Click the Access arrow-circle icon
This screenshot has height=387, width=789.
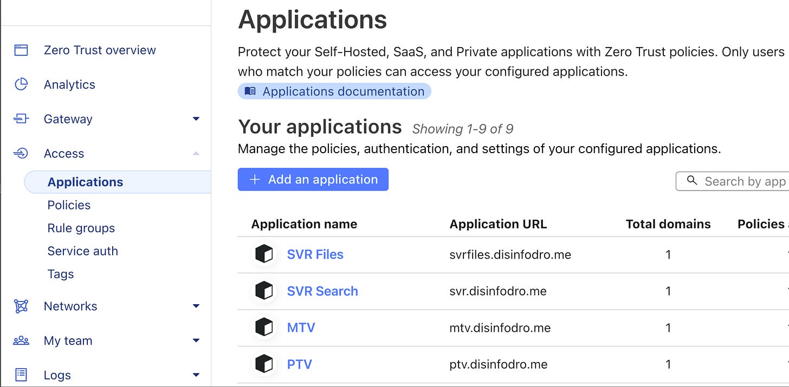(x=21, y=154)
